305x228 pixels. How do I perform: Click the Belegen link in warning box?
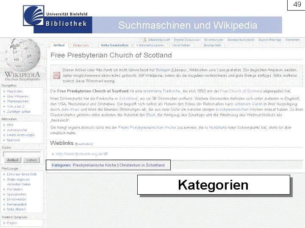coord(163,70)
